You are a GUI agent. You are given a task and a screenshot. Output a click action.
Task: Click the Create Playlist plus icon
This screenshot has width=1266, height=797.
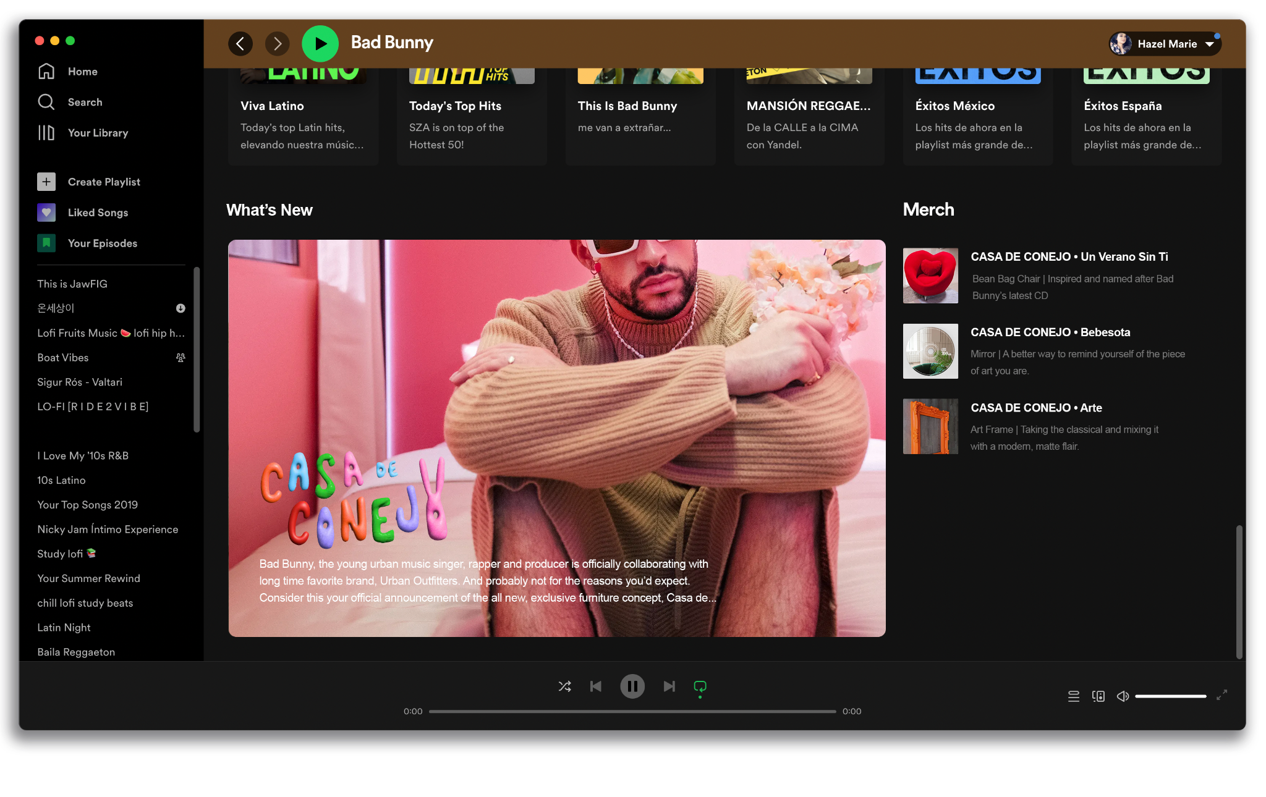tap(46, 182)
